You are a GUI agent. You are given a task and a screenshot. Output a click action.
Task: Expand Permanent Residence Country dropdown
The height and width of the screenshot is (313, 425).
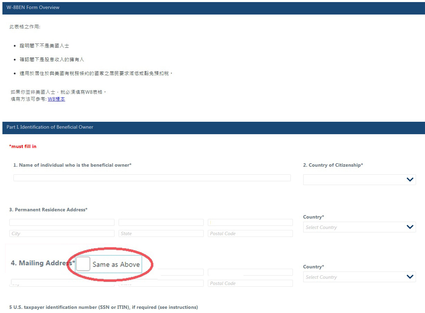tap(359, 227)
